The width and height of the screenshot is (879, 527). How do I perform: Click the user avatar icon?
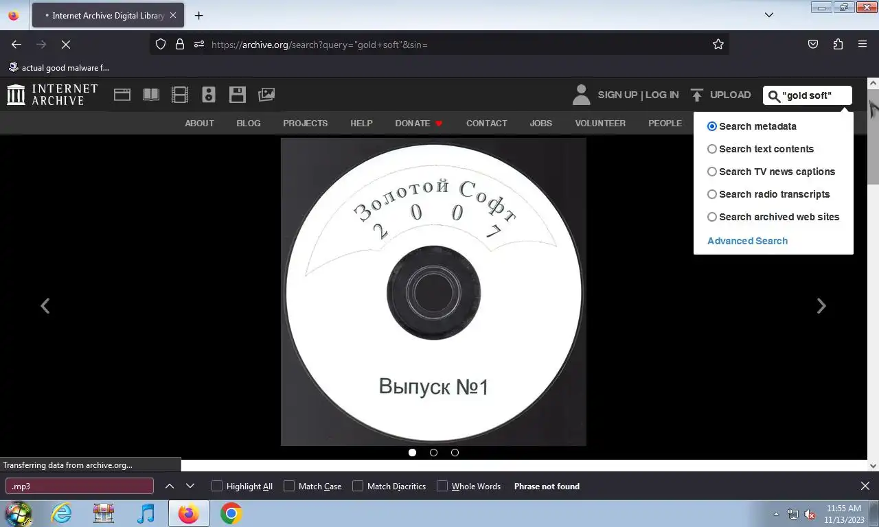click(582, 95)
